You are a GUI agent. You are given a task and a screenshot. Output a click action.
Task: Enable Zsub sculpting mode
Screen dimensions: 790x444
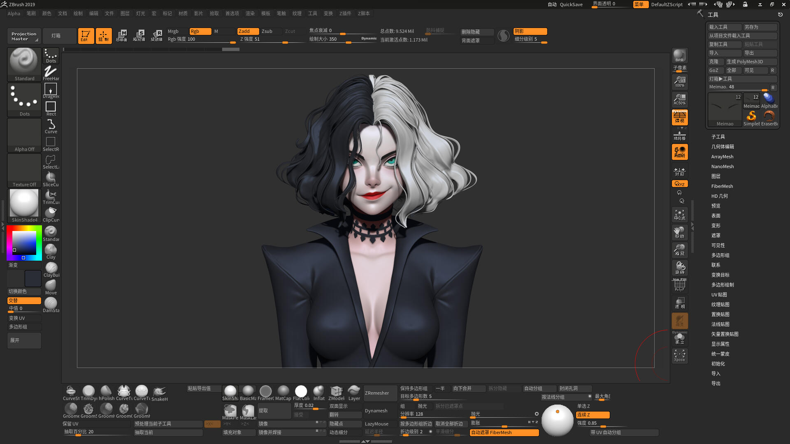(270, 31)
